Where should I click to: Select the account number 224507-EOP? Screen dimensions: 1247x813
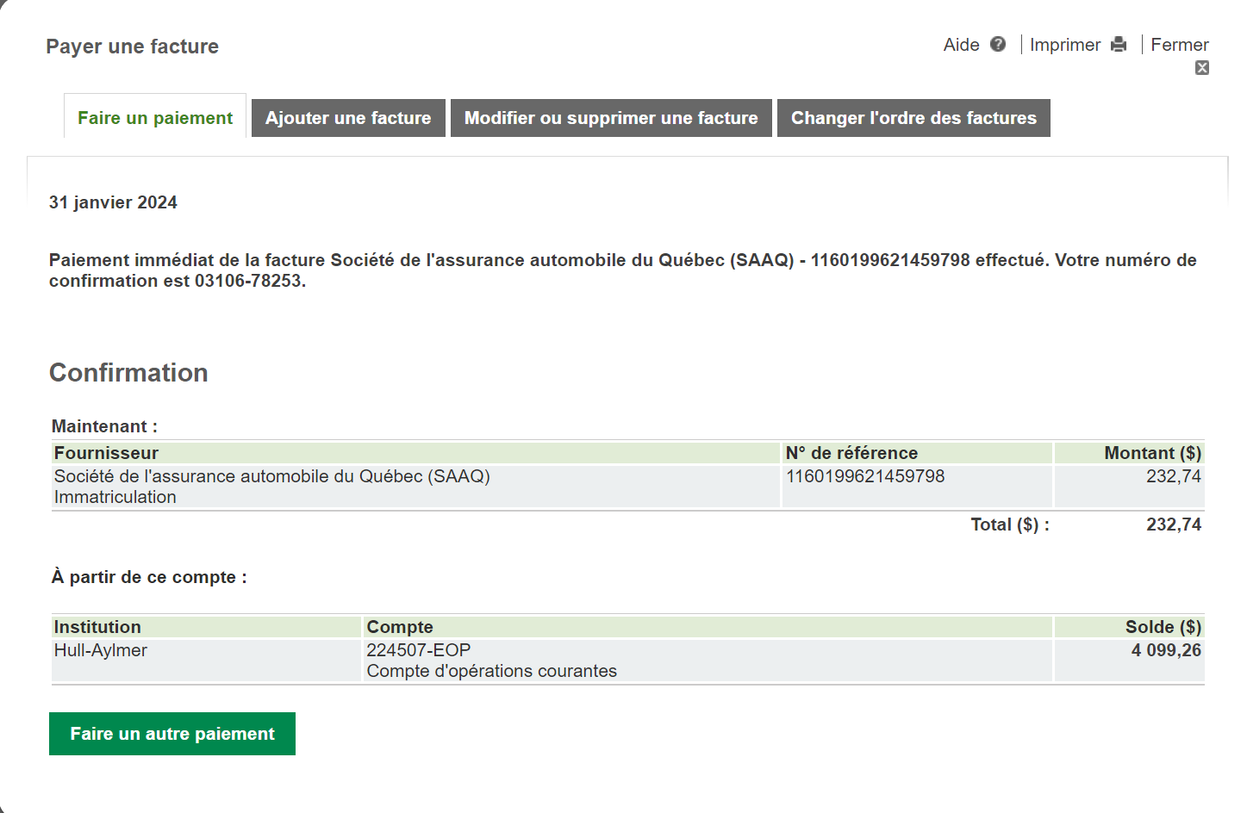pyautogui.click(x=419, y=650)
